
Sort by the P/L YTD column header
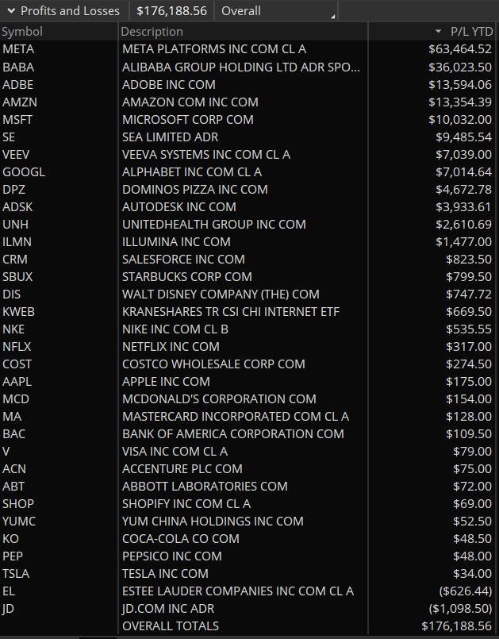pos(471,32)
